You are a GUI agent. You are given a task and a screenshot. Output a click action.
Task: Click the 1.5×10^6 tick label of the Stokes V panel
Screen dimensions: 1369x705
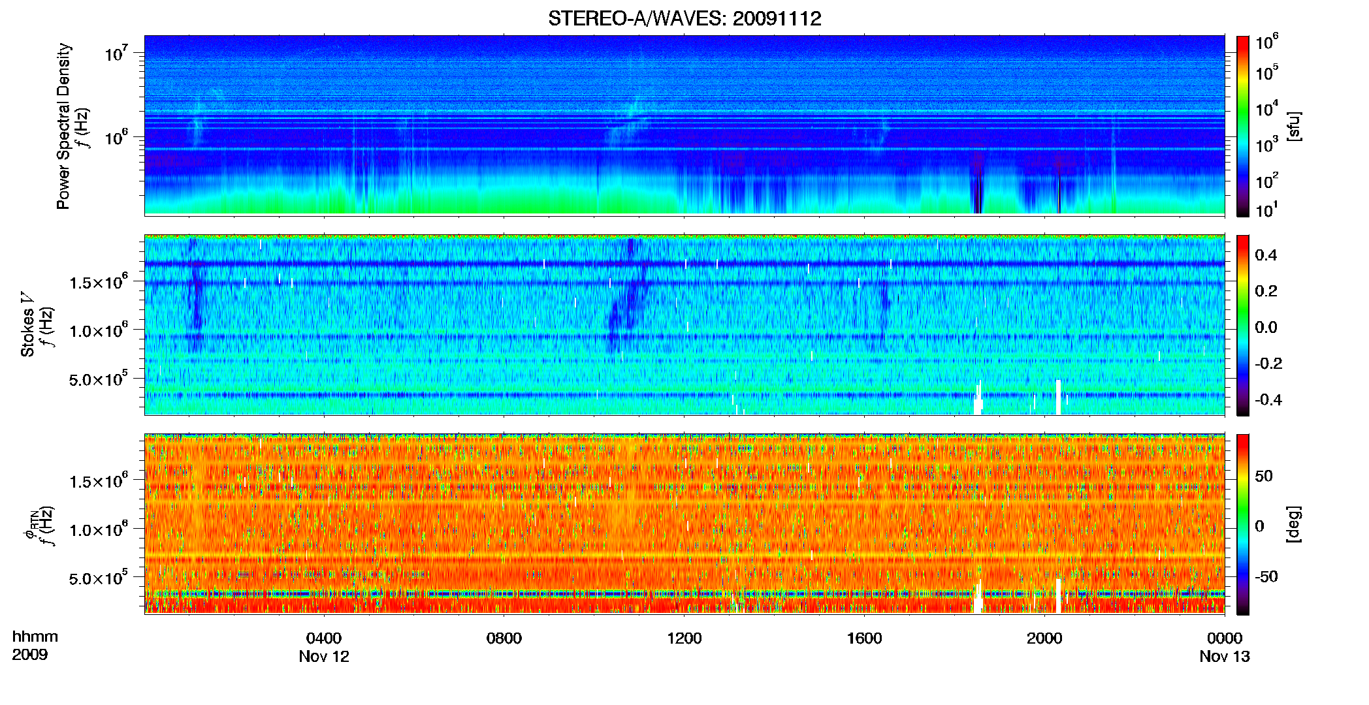pyautogui.click(x=98, y=281)
